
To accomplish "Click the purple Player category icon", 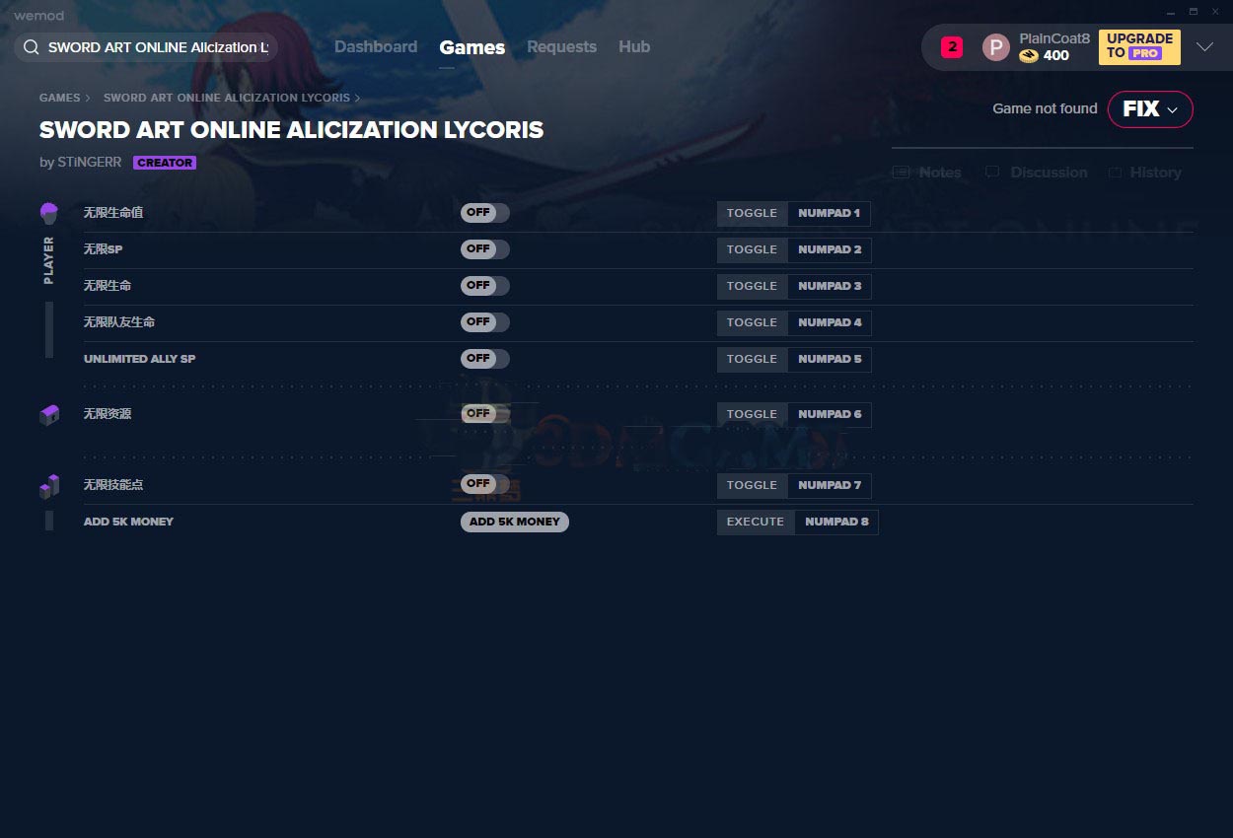I will click(49, 212).
